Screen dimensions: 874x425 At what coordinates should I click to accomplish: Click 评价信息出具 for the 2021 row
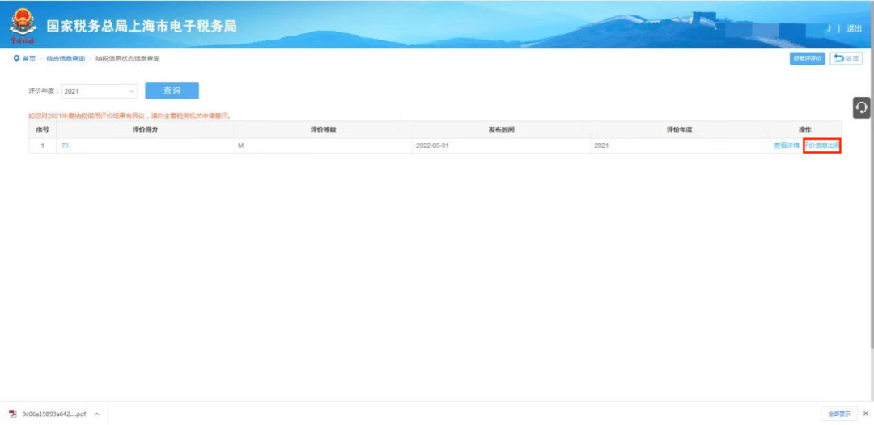click(x=822, y=145)
